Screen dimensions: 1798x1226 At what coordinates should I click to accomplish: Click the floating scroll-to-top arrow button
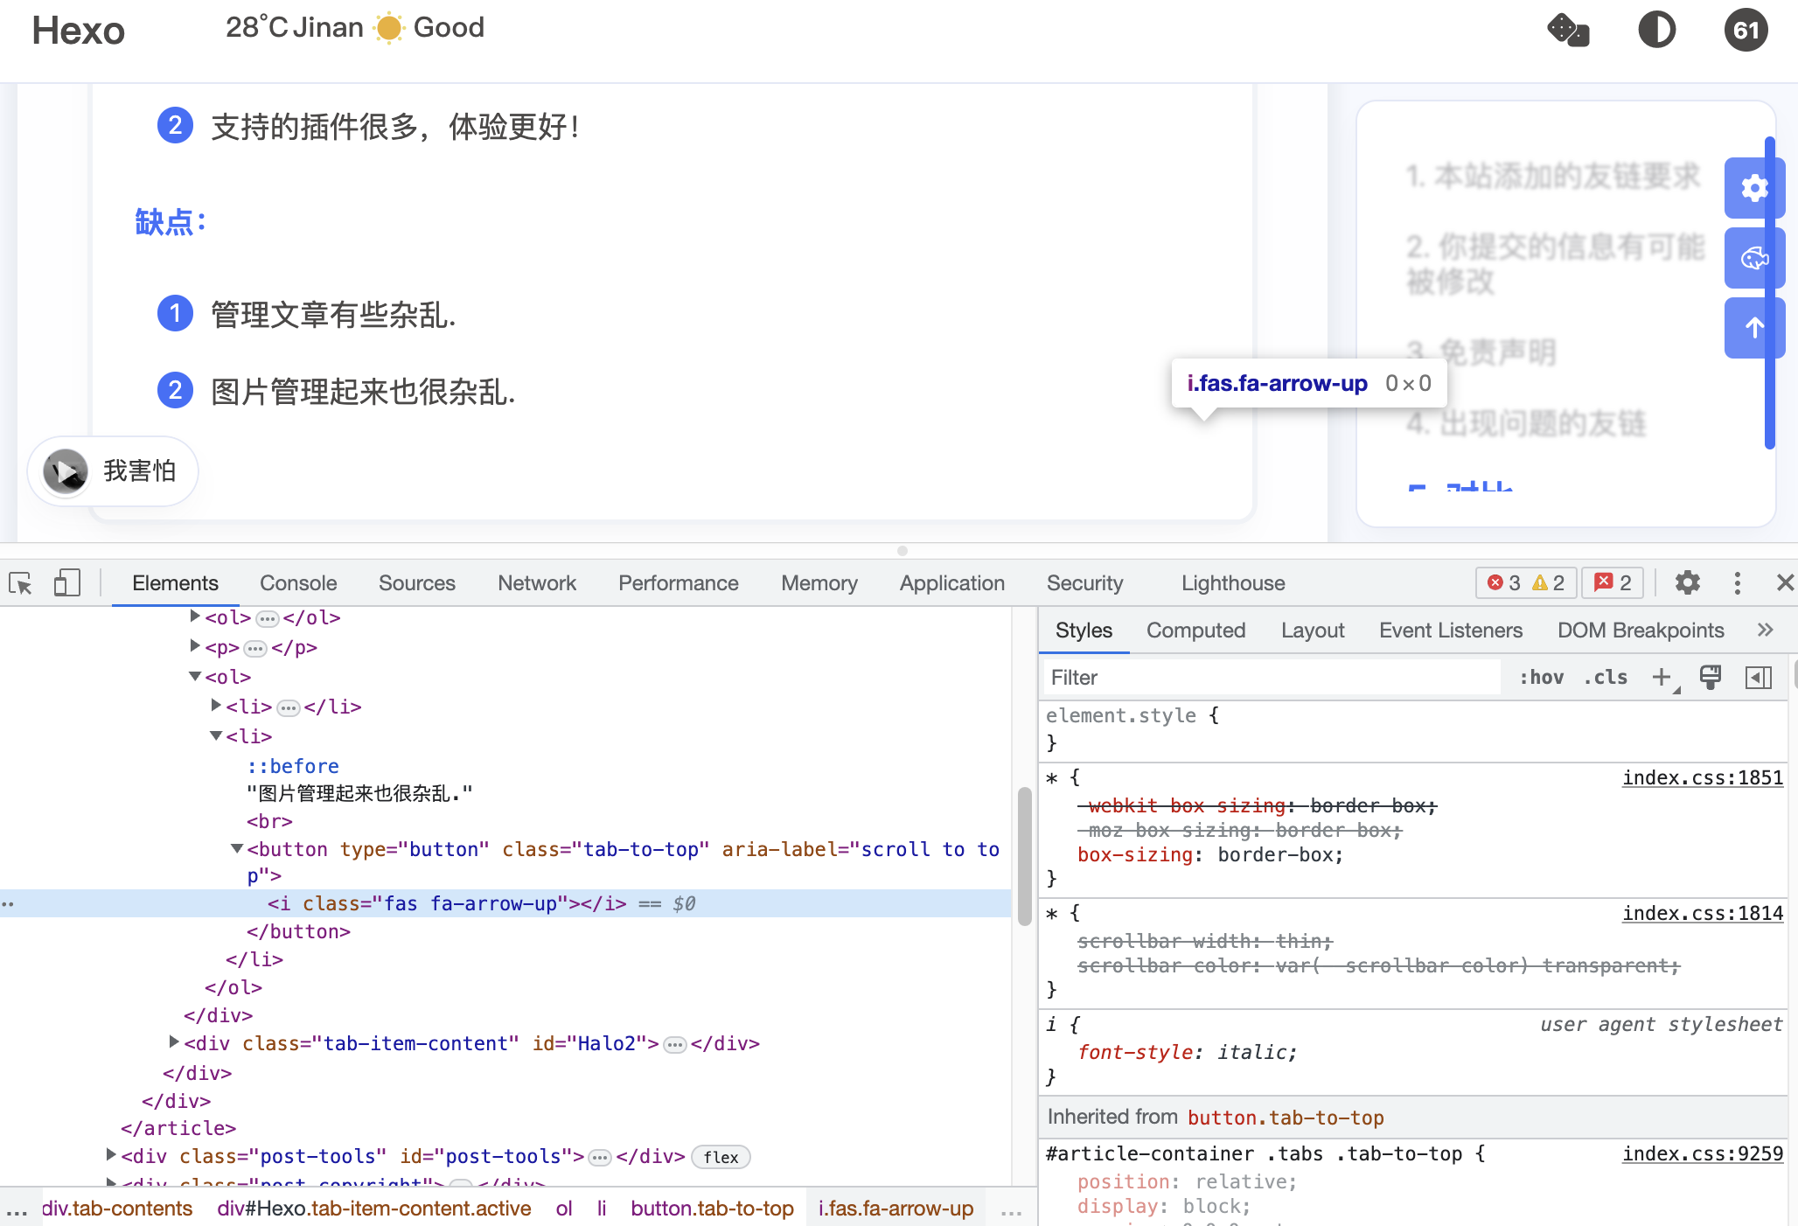tap(1754, 328)
